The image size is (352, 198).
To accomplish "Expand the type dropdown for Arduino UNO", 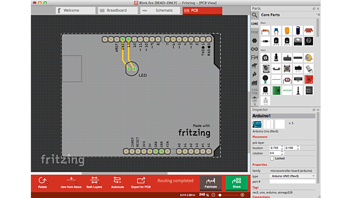I will pyautogui.click(x=313, y=176).
